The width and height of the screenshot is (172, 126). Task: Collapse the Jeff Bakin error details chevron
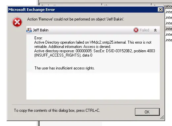click(x=155, y=30)
